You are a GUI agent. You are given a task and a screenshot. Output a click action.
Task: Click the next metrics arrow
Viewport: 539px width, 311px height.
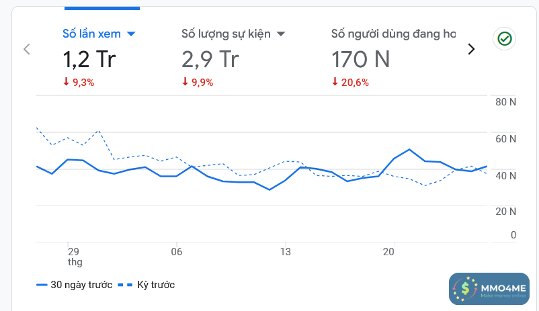(x=471, y=48)
